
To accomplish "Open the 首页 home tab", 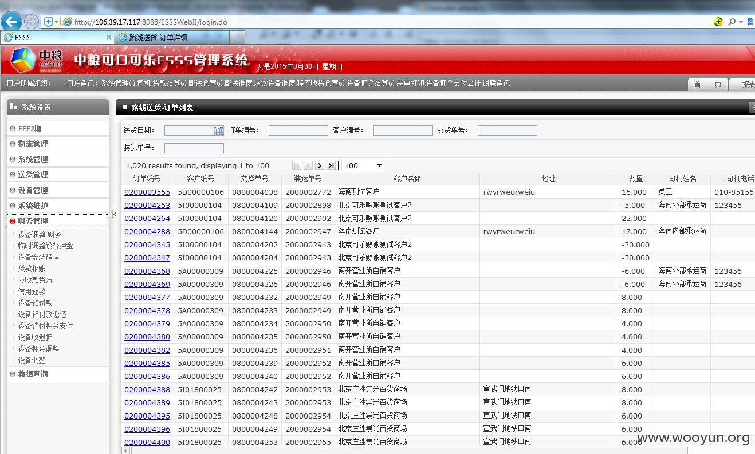I will click(707, 84).
